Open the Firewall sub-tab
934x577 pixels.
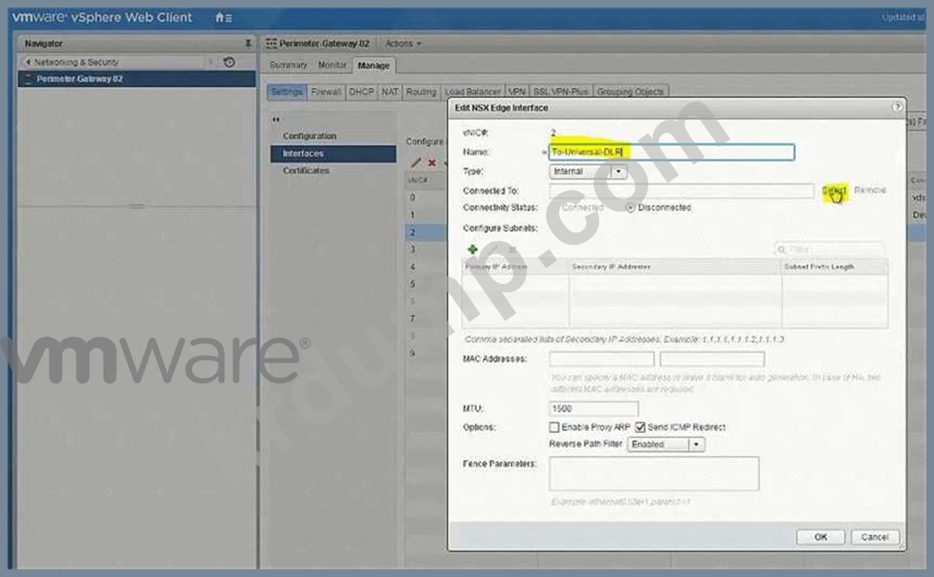[326, 92]
